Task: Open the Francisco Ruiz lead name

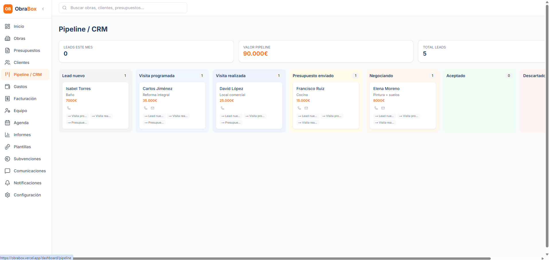Action: pos(310,89)
